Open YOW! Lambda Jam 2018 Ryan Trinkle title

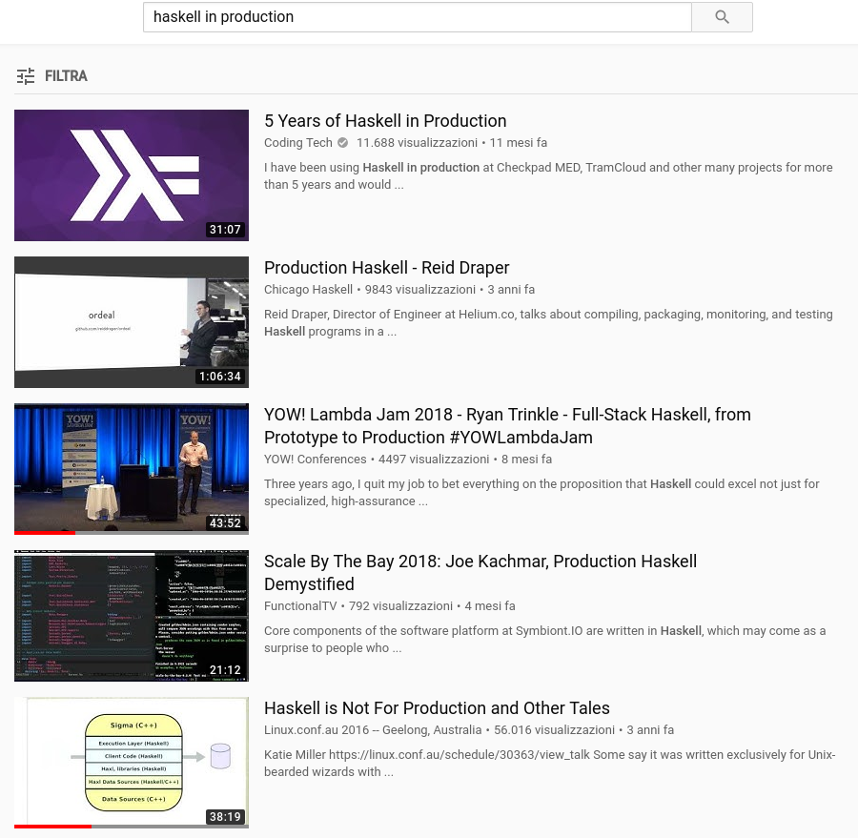click(x=507, y=426)
